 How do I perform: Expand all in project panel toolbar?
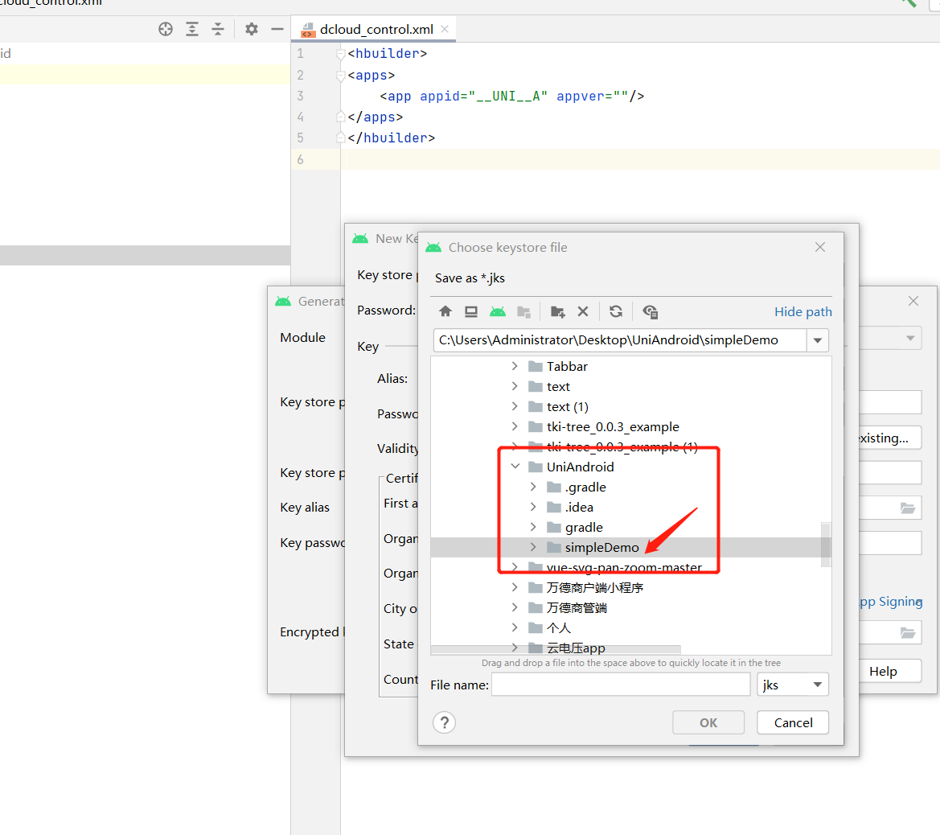click(x=192, y=29)
